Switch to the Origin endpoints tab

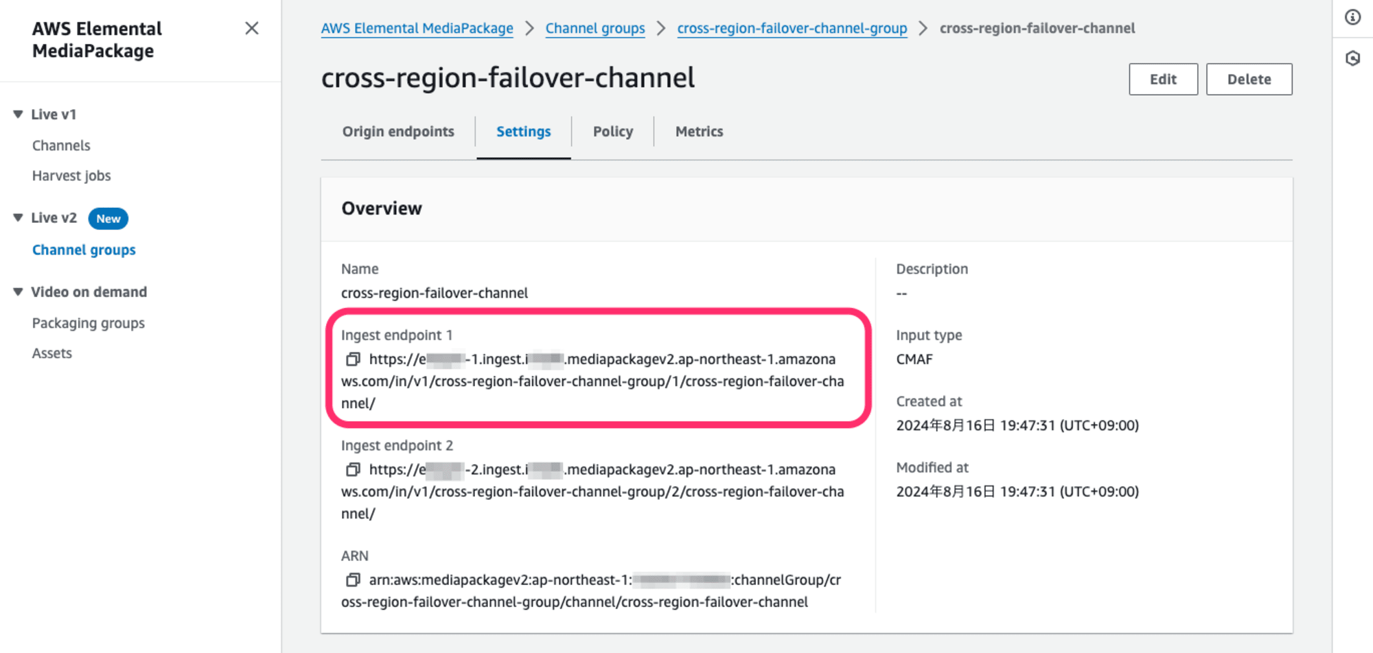[x=398, y=131]
